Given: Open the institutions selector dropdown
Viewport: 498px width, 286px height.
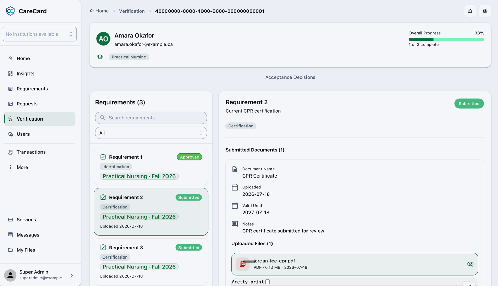Looking at the screenshot, I should (x=39, y=34).
